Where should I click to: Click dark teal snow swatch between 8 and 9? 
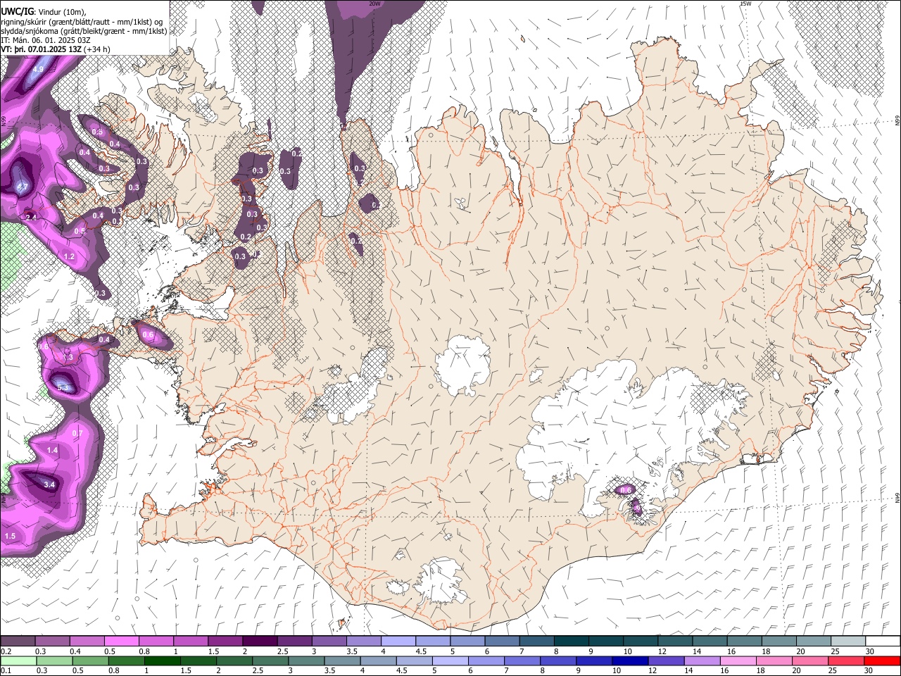(571, 641)
